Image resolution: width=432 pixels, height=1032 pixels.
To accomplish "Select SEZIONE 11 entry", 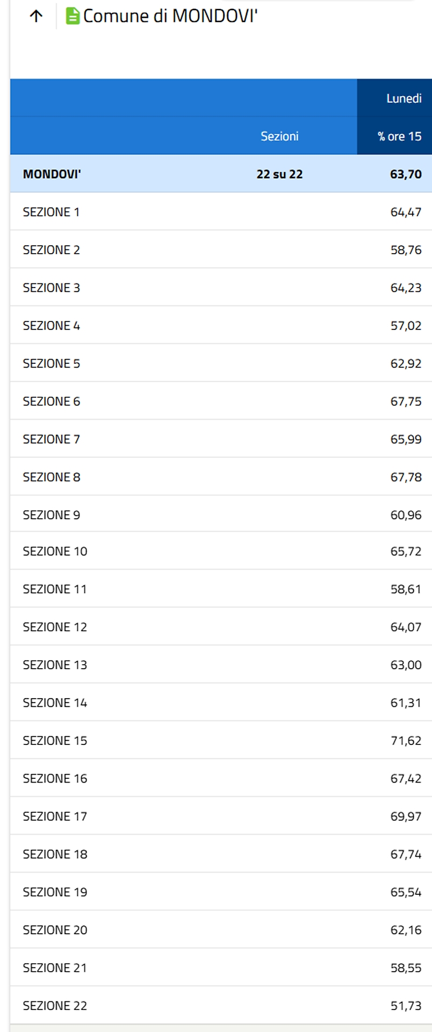I will 54,589.
